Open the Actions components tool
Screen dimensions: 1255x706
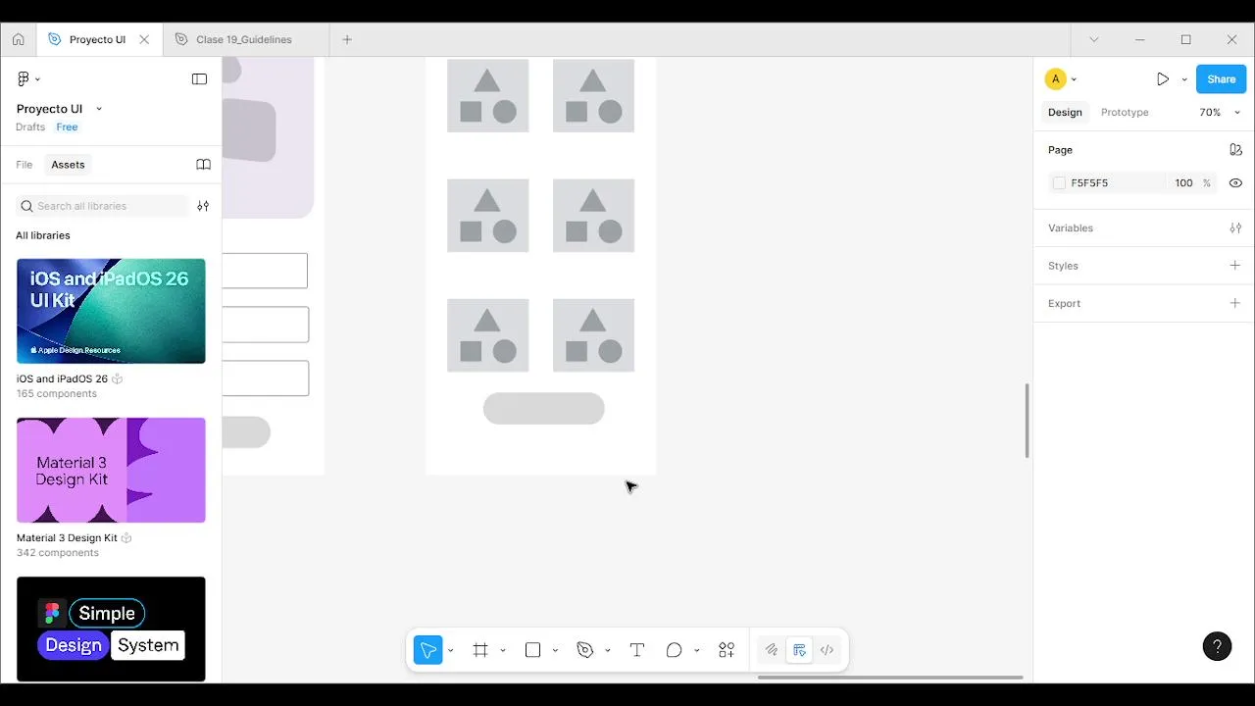[x=727, y=650]
